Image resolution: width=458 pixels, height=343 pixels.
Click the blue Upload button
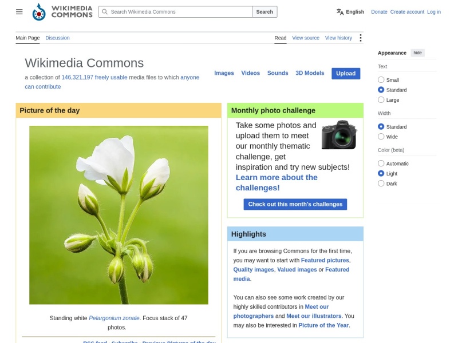(346, 74)
